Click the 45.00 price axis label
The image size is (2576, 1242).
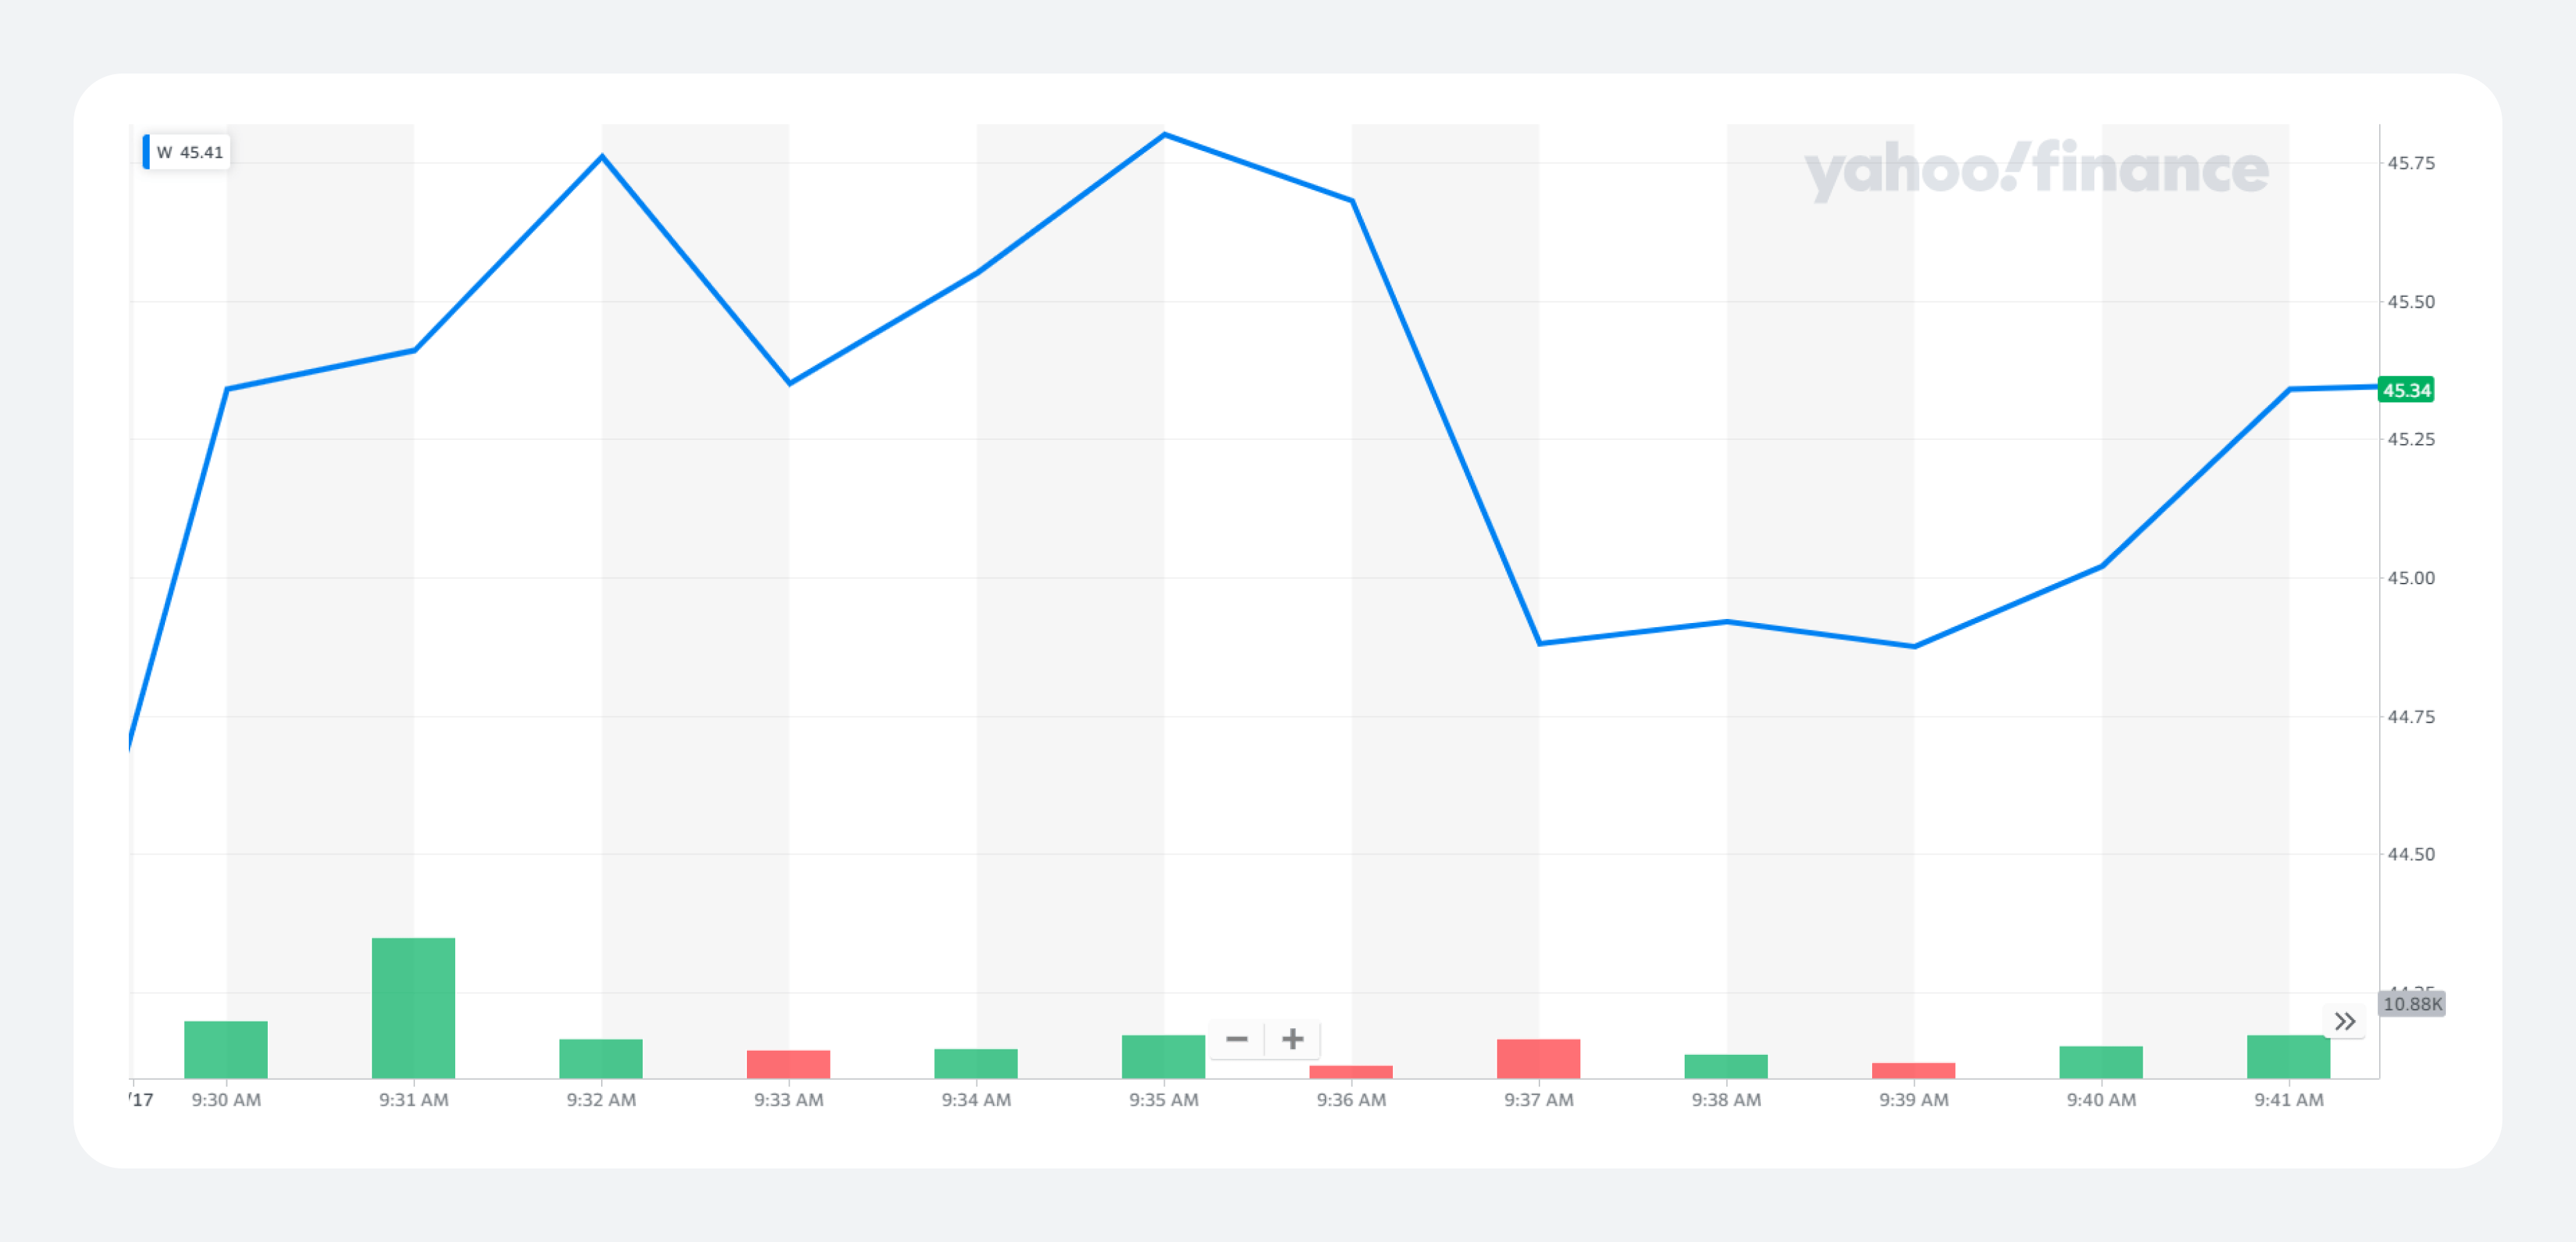(2411, 577)
